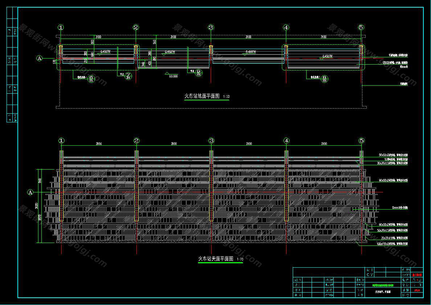Select grid bubble 3 on the ground plan

211,28
